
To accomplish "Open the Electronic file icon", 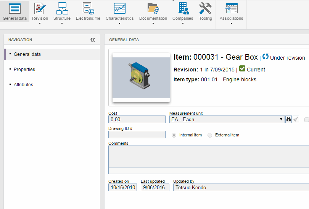I will (88, 8).
